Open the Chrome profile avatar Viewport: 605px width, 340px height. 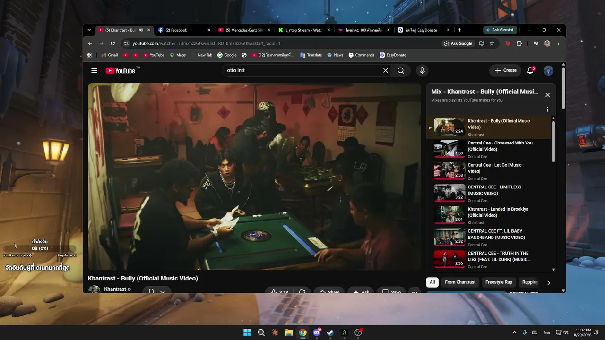(547, 43)
